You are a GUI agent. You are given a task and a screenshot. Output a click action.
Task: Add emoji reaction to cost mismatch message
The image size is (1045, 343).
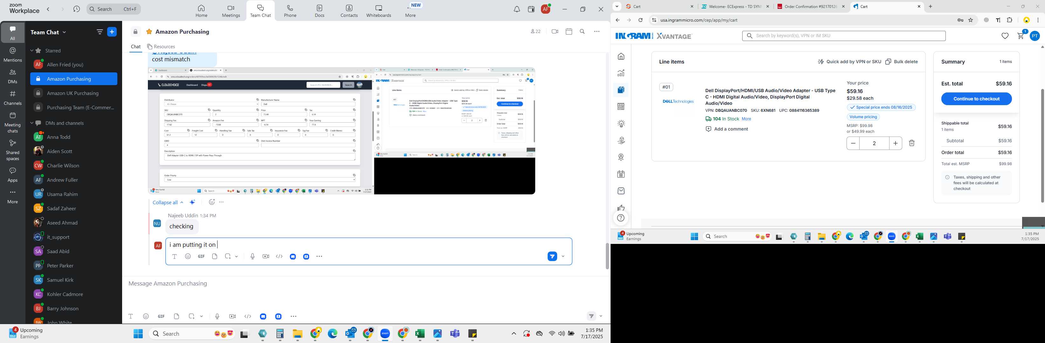click(211, 202)
